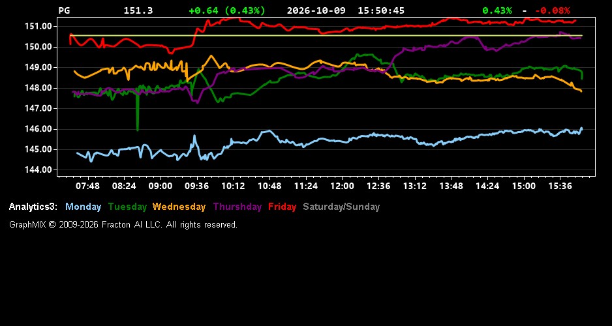The height and width of the screenshot is (326, 612).
Task: Select the Tuesday legend label
Action: 127,207
